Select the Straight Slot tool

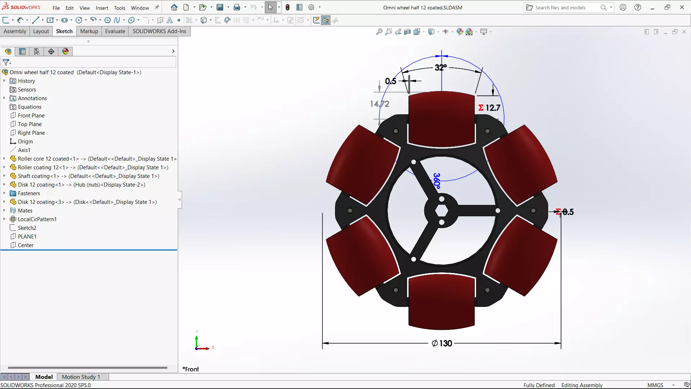64,20
